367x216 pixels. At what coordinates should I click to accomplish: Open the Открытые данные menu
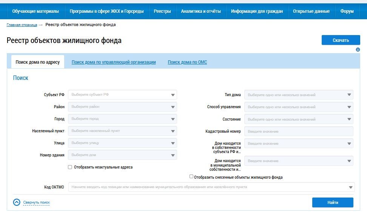tap(311, 11)
